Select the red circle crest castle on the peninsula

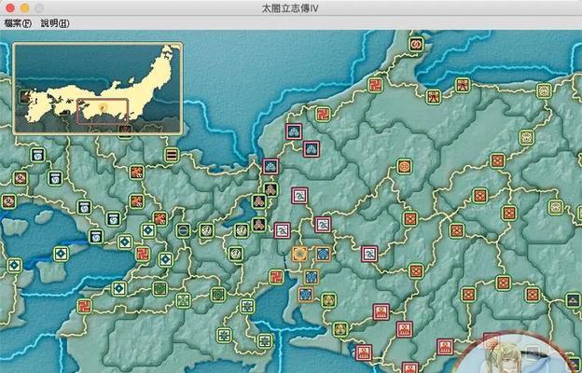416,44
